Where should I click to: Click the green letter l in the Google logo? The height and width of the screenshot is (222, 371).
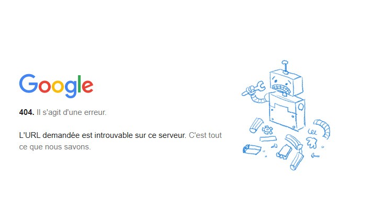[x=80, y=84]
